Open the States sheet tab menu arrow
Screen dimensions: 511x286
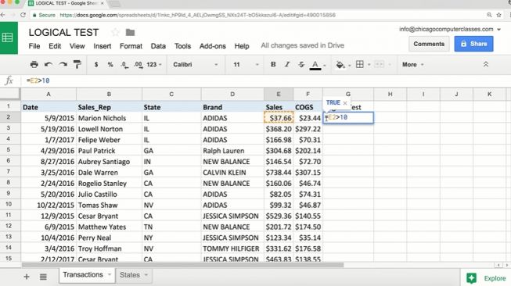point(146,275)
